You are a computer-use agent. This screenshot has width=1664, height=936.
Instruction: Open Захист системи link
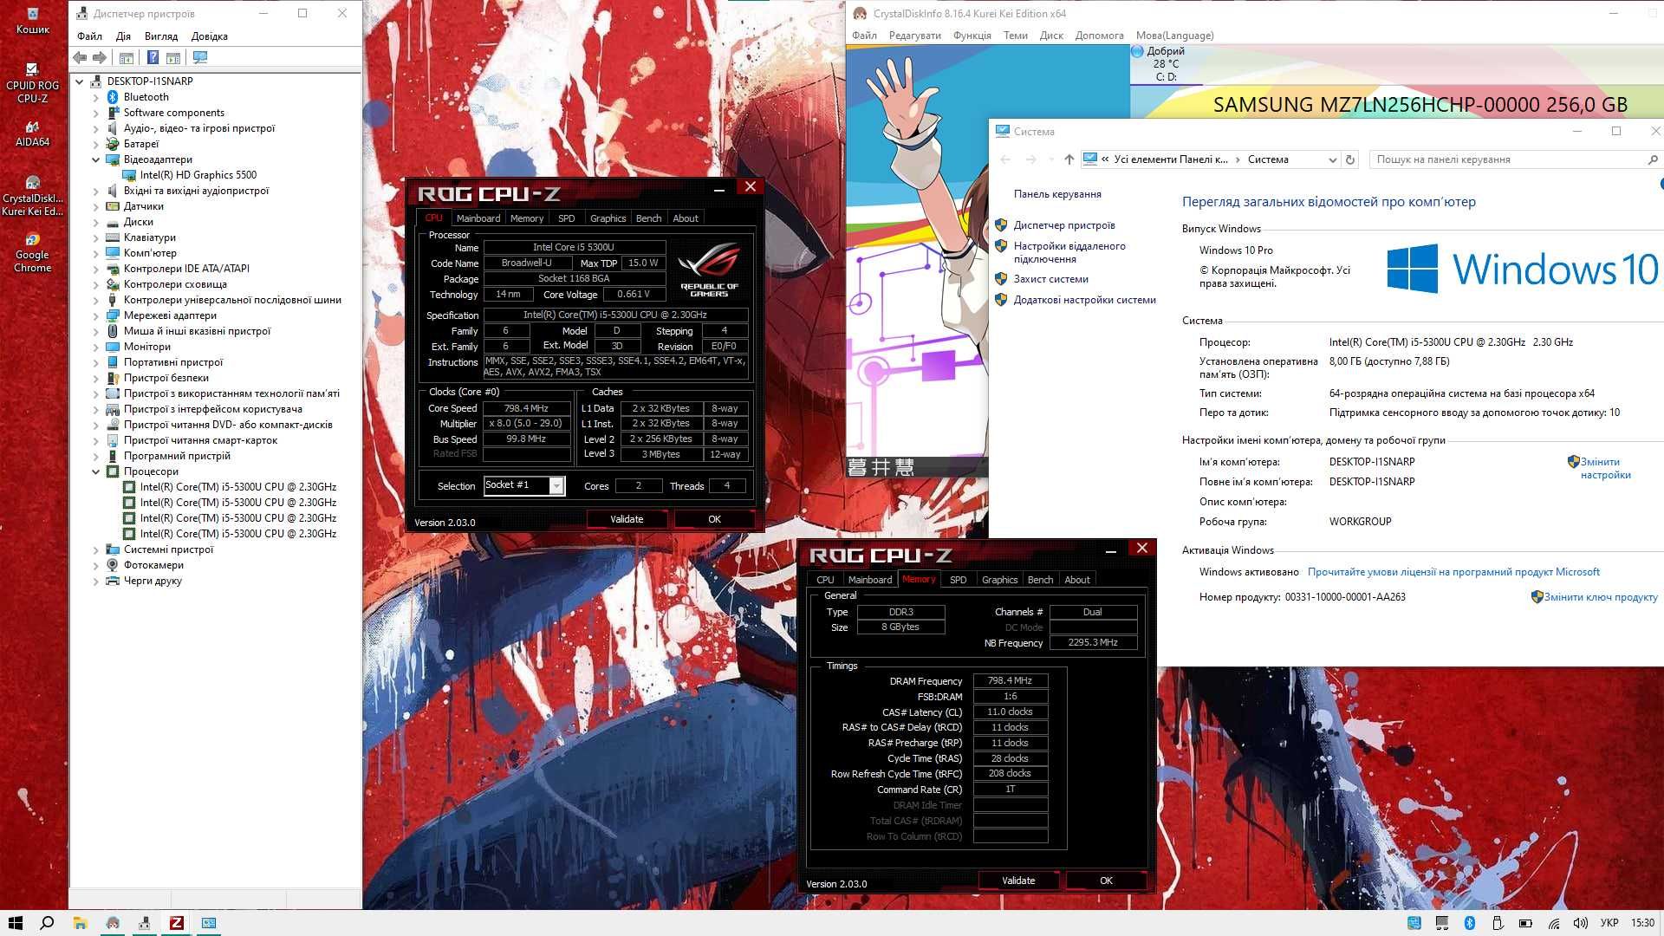[x=1050, y=279]
